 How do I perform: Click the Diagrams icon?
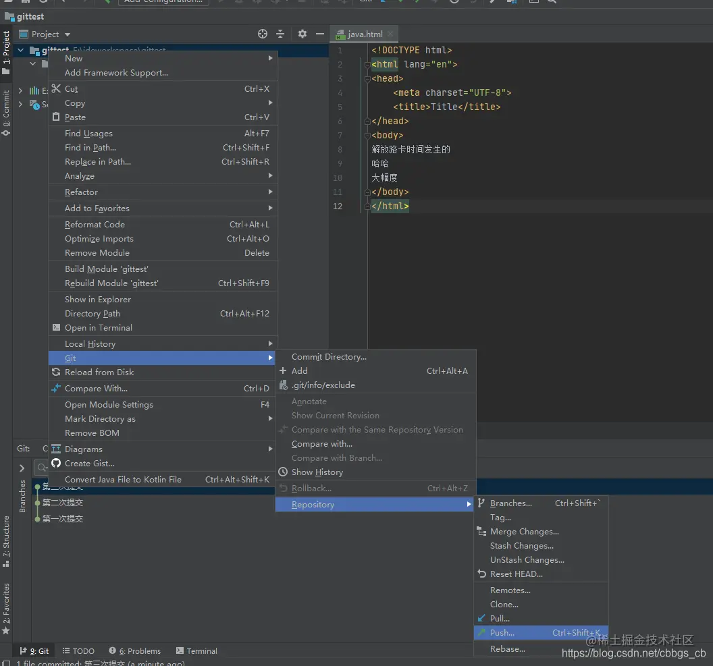[56, 449]
